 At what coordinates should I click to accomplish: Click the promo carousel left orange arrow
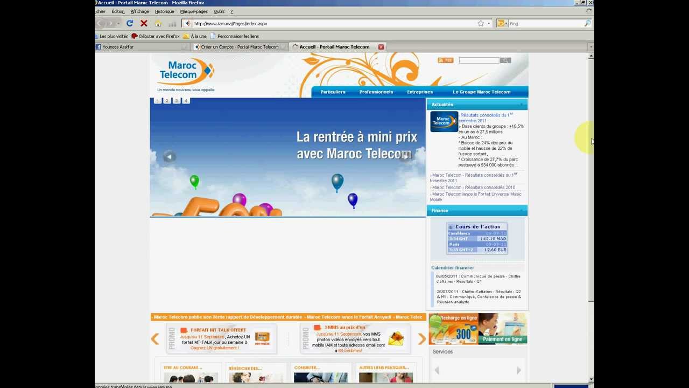point(155,338)
